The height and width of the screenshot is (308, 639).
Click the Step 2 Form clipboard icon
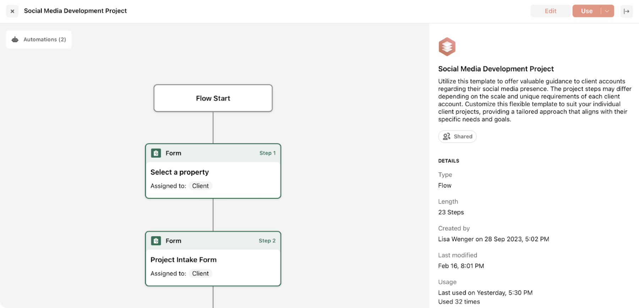(156, 241)
